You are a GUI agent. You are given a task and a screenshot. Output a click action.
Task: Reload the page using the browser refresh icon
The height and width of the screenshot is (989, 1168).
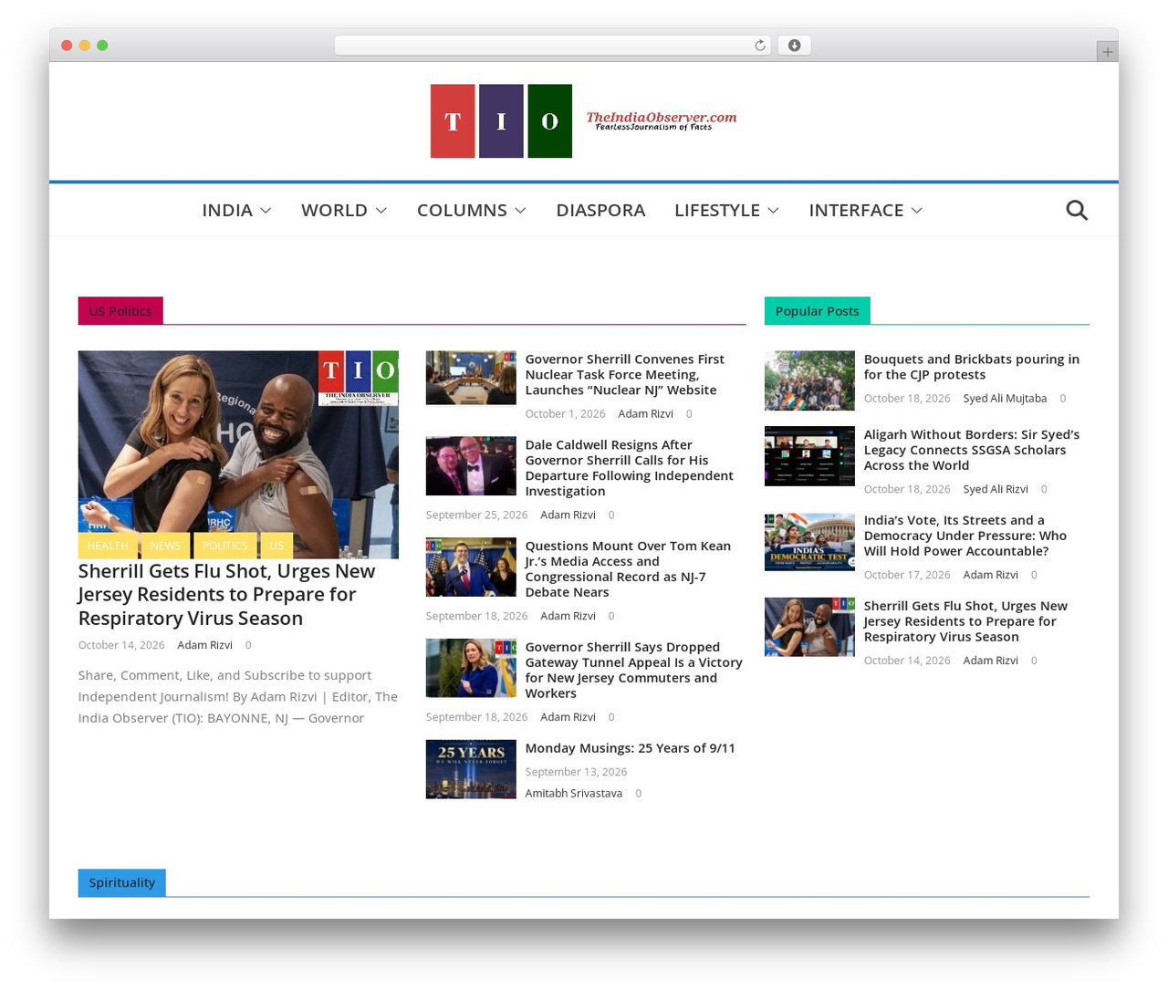tap(759, 46)
